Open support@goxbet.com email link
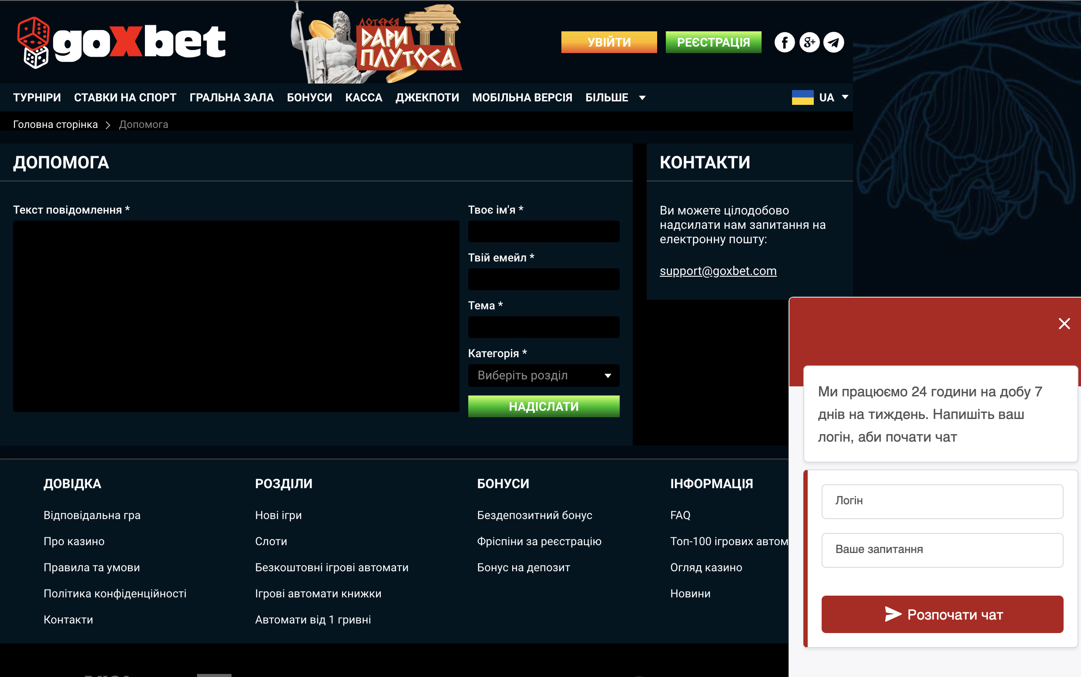This screenshot has height=677, width=1081. 718,271
